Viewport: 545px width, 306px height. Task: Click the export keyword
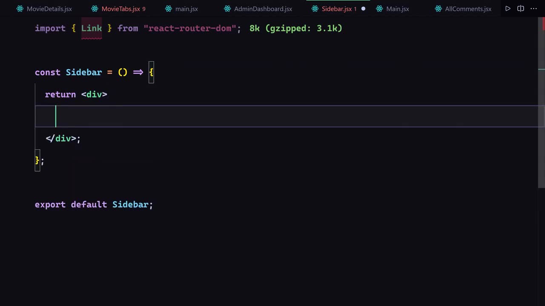tap(50, 204)
